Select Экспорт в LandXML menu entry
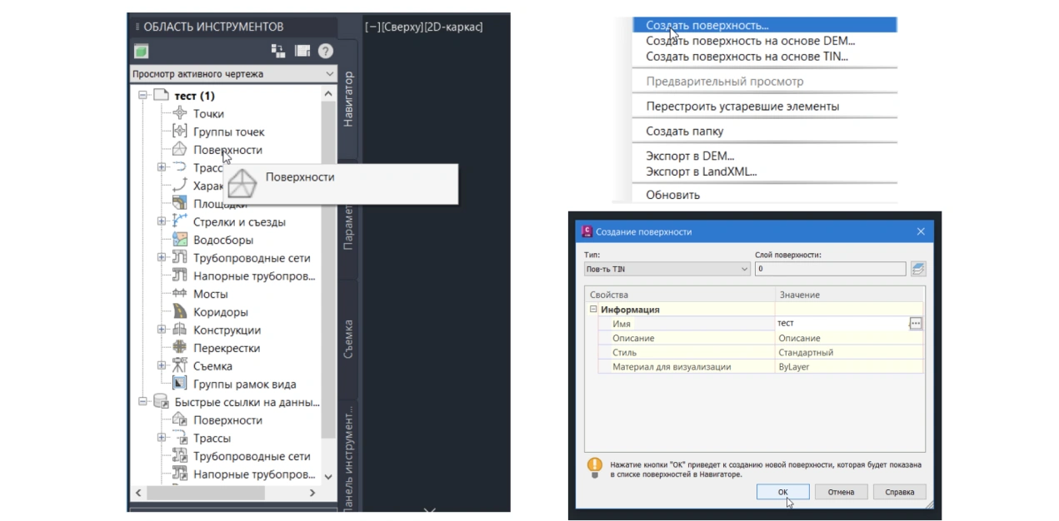The height and width of the screenshot is (521, 1059). (x=701, y=171)
